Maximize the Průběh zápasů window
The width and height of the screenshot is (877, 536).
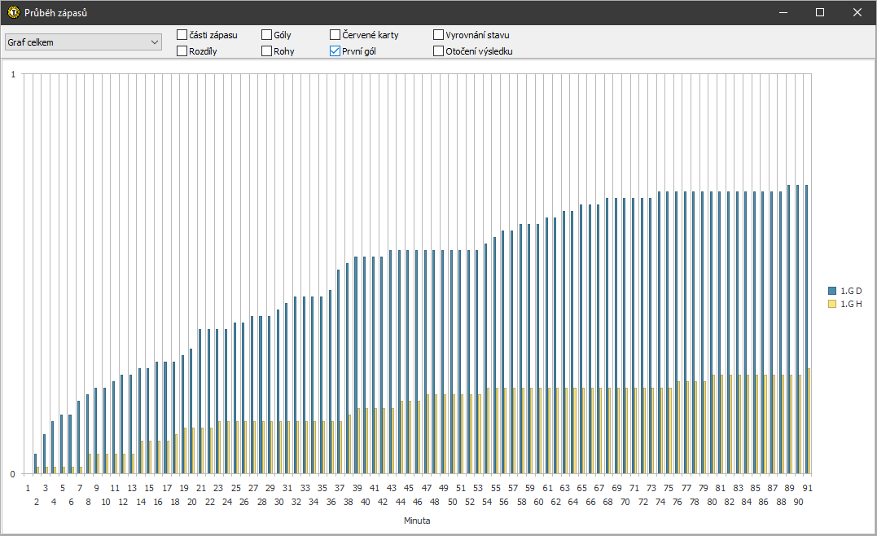[820, 12]
